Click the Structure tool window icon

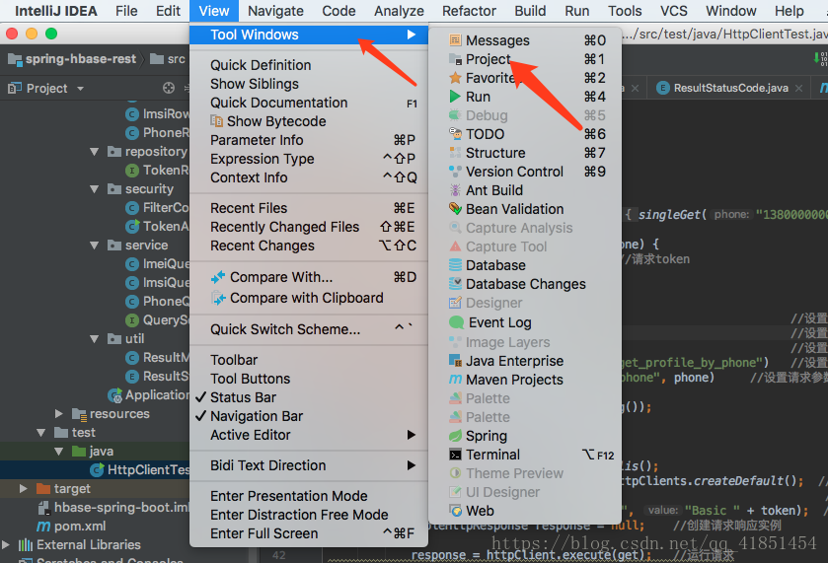point(455,153)
